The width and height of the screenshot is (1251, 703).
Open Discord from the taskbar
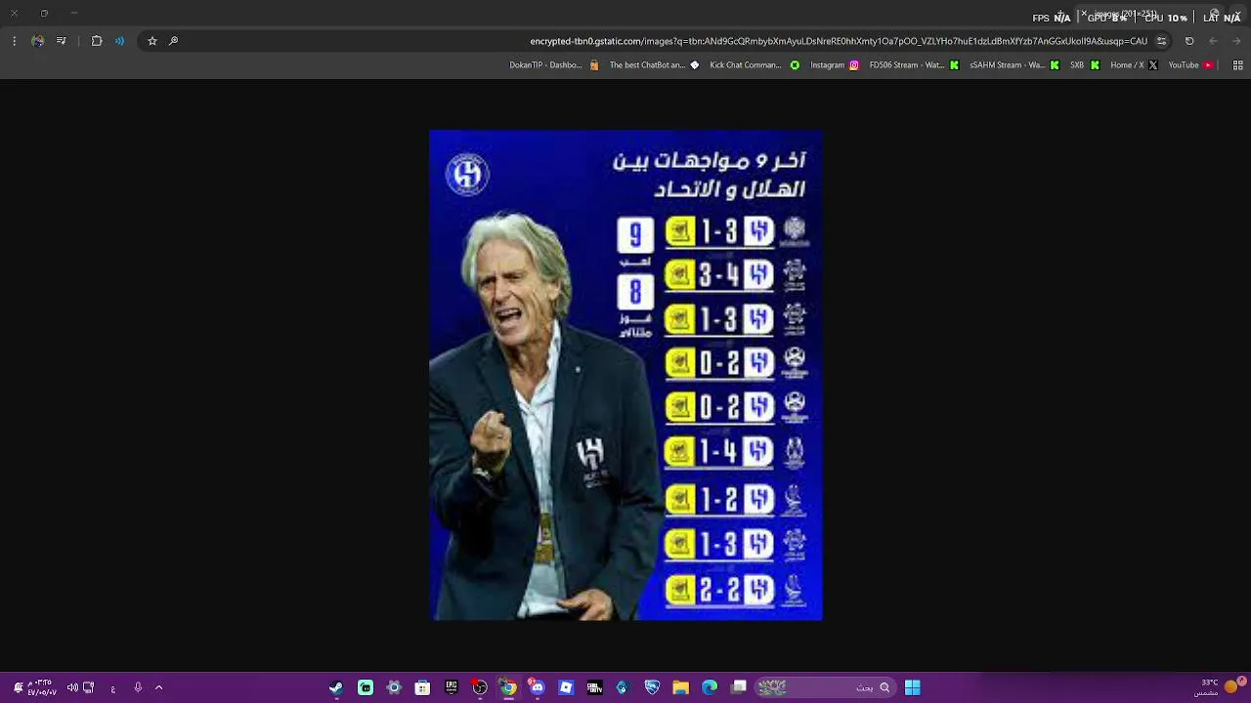537,687
